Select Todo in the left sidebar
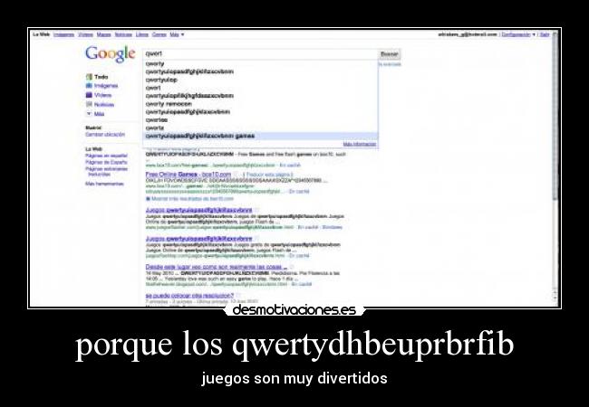 tap(101, 77)
